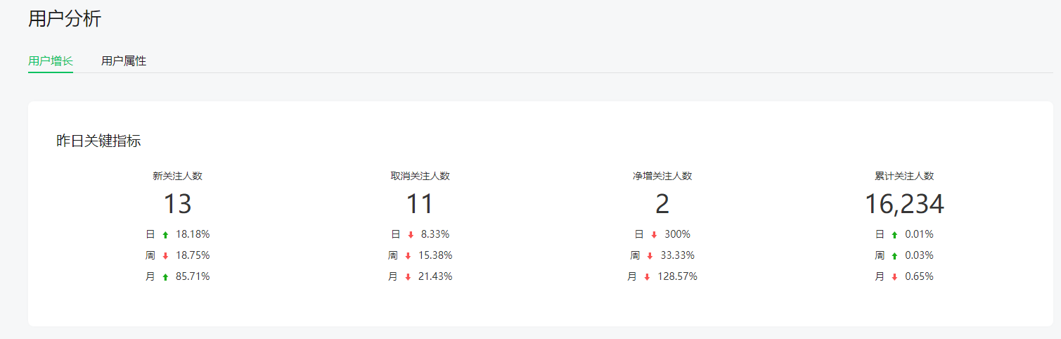Click the 21.43% monthly change value
1061x339 pixels.
435,277
